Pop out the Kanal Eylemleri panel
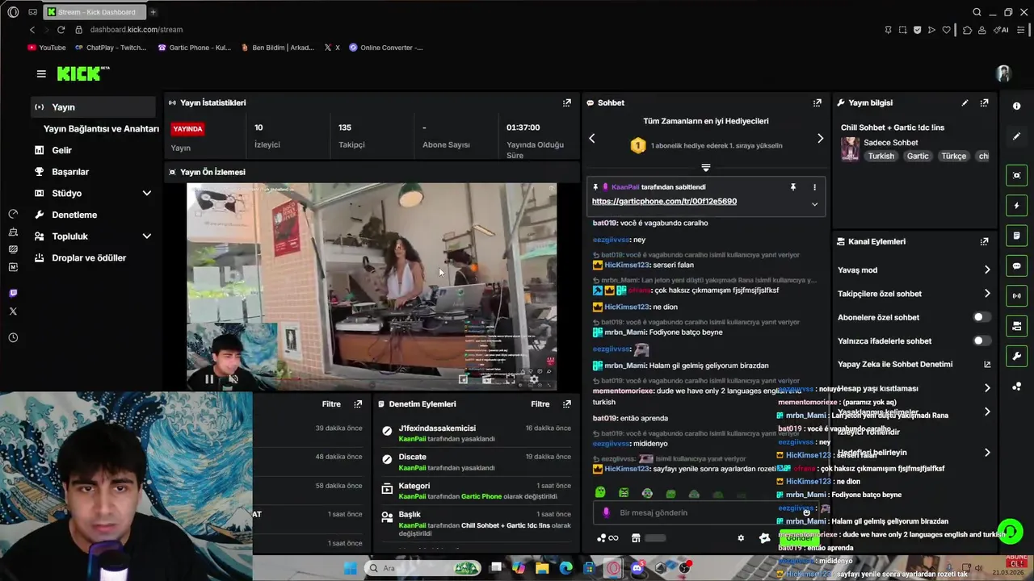 pos(984,241)
